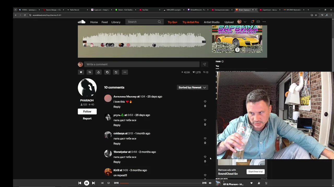Image resolution: width=334 pixels, height=187 pixels.
Task: Mute the player volume
Action: pos(210,183)
